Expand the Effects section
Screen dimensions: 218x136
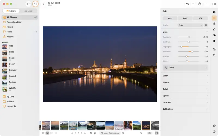(x=185, y=82)
